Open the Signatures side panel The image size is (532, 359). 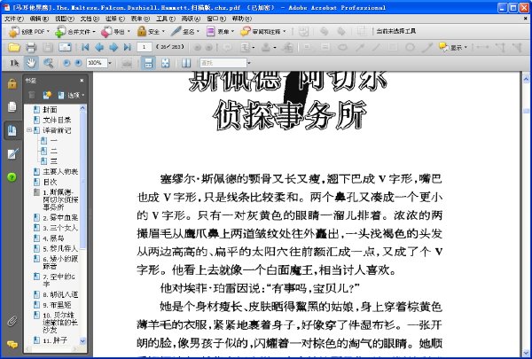tap(12, 153)
